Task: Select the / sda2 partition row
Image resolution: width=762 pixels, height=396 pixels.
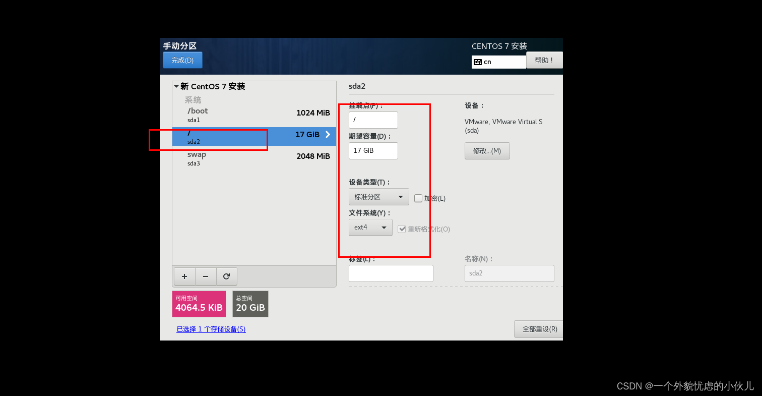Action: click(x=254, y=136)
